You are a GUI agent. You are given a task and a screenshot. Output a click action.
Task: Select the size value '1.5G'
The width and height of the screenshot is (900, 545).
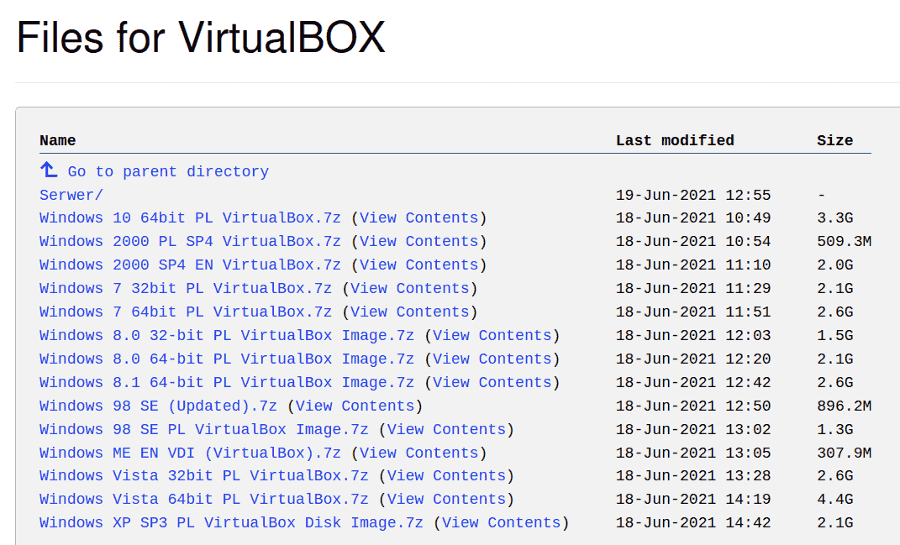834,336
